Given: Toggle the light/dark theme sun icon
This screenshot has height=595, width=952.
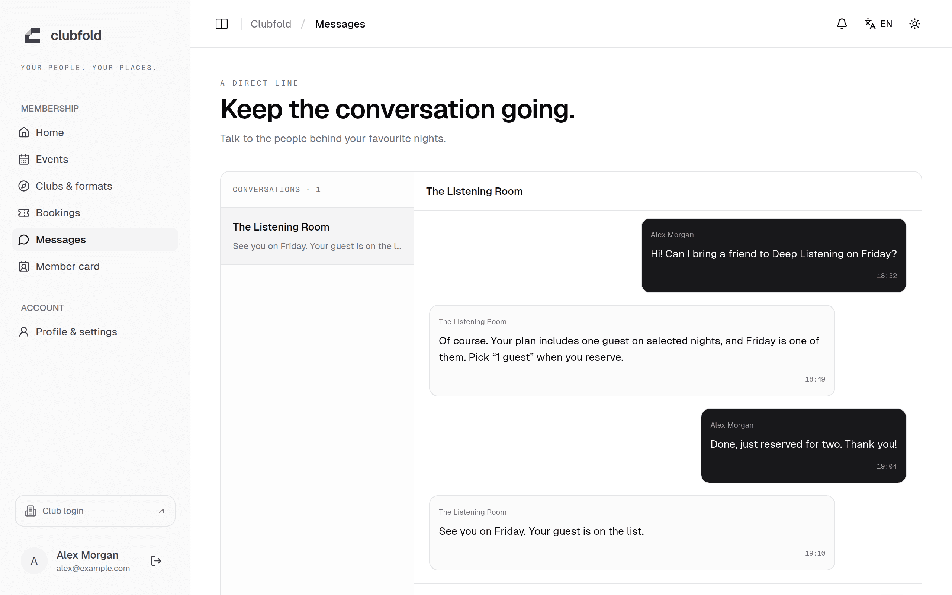Looking at the screenshot, I should coord(915,24).
